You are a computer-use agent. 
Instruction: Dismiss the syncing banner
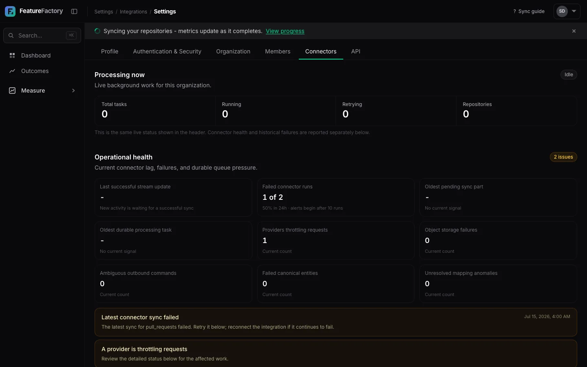coord(574,31)
